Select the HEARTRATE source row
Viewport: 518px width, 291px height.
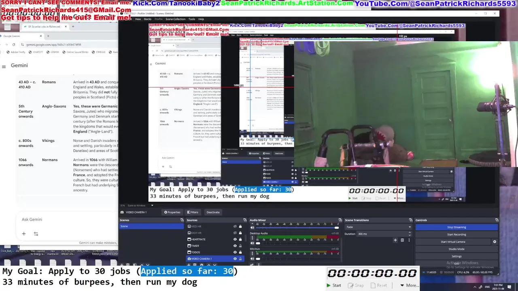[x=215, y=239]
